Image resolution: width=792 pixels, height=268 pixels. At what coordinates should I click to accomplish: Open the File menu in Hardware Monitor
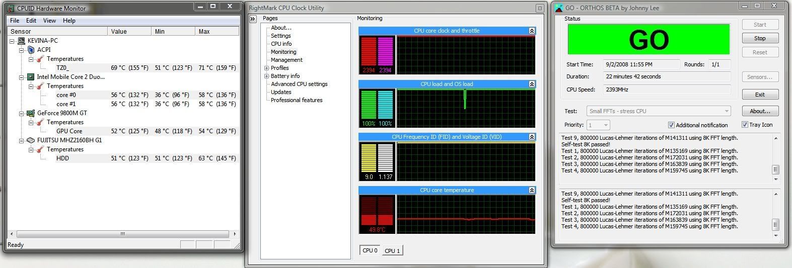[15, 21]
